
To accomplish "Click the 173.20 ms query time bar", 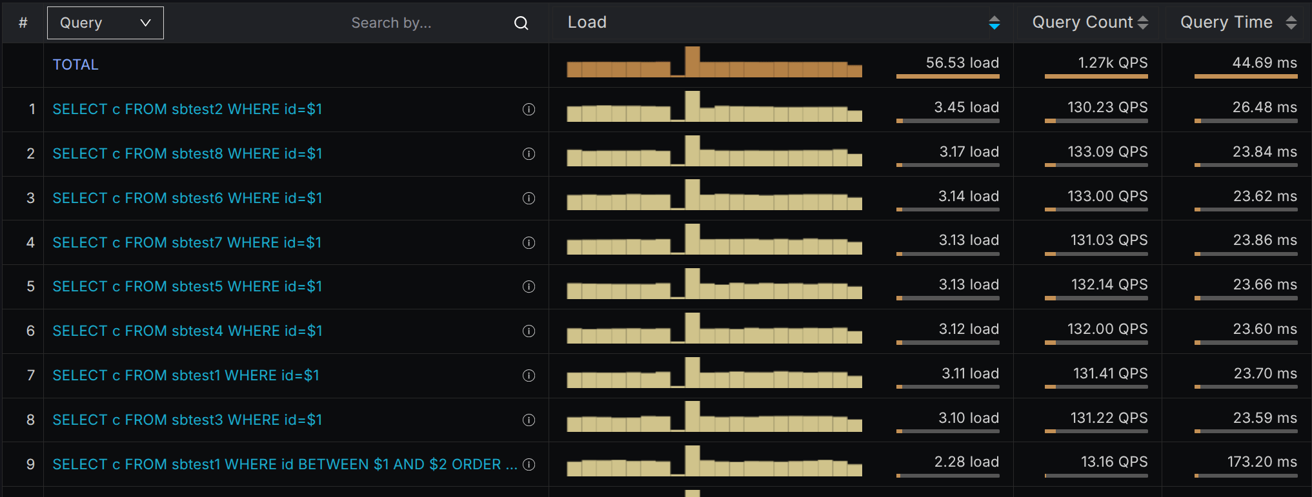I will click(1246, 476).
